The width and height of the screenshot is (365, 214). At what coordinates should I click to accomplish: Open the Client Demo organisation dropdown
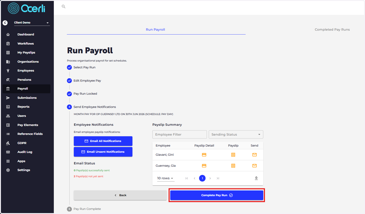pyautogui.click(x=32, y=23)
